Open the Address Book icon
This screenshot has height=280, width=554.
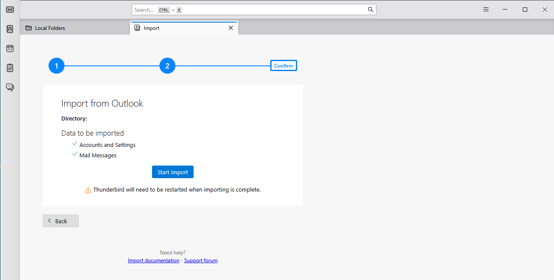click(x=10, y=29)
